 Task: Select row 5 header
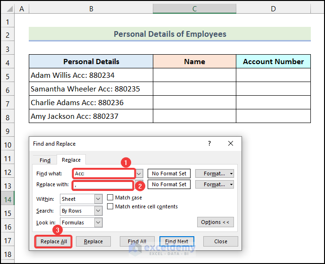(8, 76)
